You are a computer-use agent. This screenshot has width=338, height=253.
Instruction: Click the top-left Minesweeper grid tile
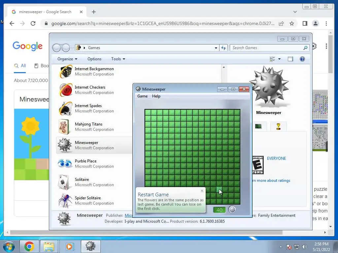(148, 112)
